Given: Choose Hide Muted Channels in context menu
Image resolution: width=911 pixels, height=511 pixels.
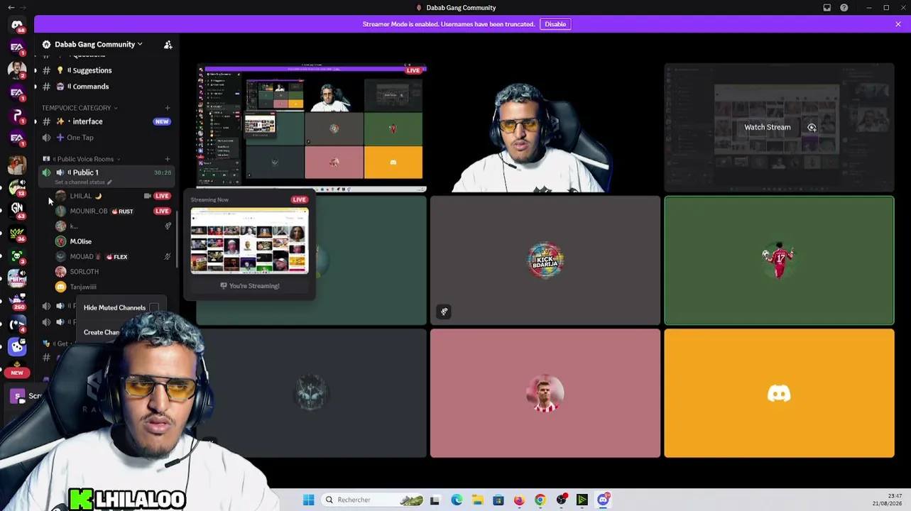Looking at the screenshot, I should (x=121, y=308).
